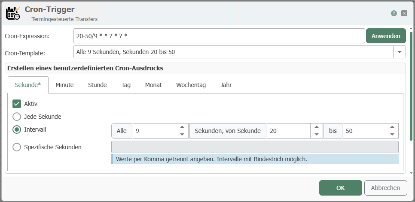This screenshot has width=415, height=202.
Task: Decrease the interval seconds value with down arrow
Action: [x=182, y=134]
